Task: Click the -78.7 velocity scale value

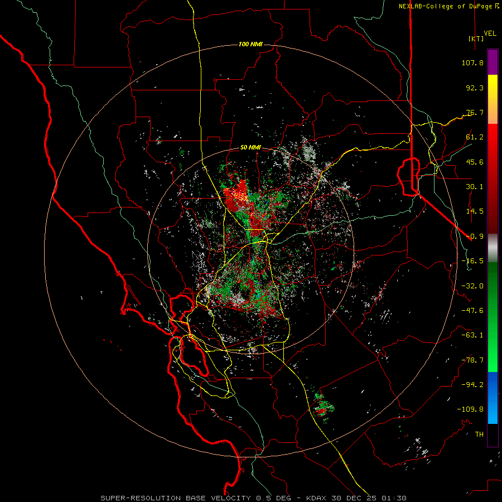Action: pyautogui.click(x=472, y=360)
